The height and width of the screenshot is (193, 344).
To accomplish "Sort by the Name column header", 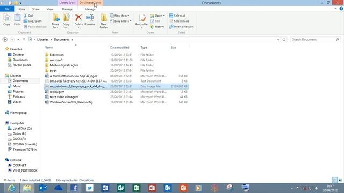I will tap(48, 48).
